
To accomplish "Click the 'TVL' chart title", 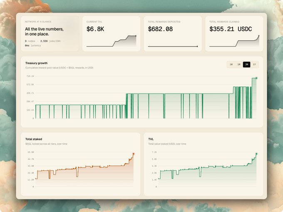I will (151, 139).
